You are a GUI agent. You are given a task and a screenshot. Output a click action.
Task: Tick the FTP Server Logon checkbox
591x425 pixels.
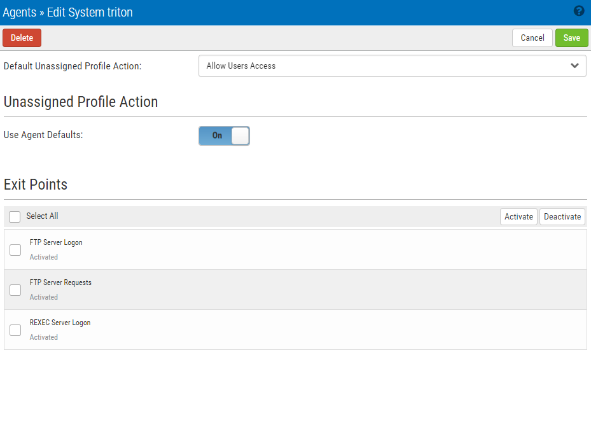[15, 250]
